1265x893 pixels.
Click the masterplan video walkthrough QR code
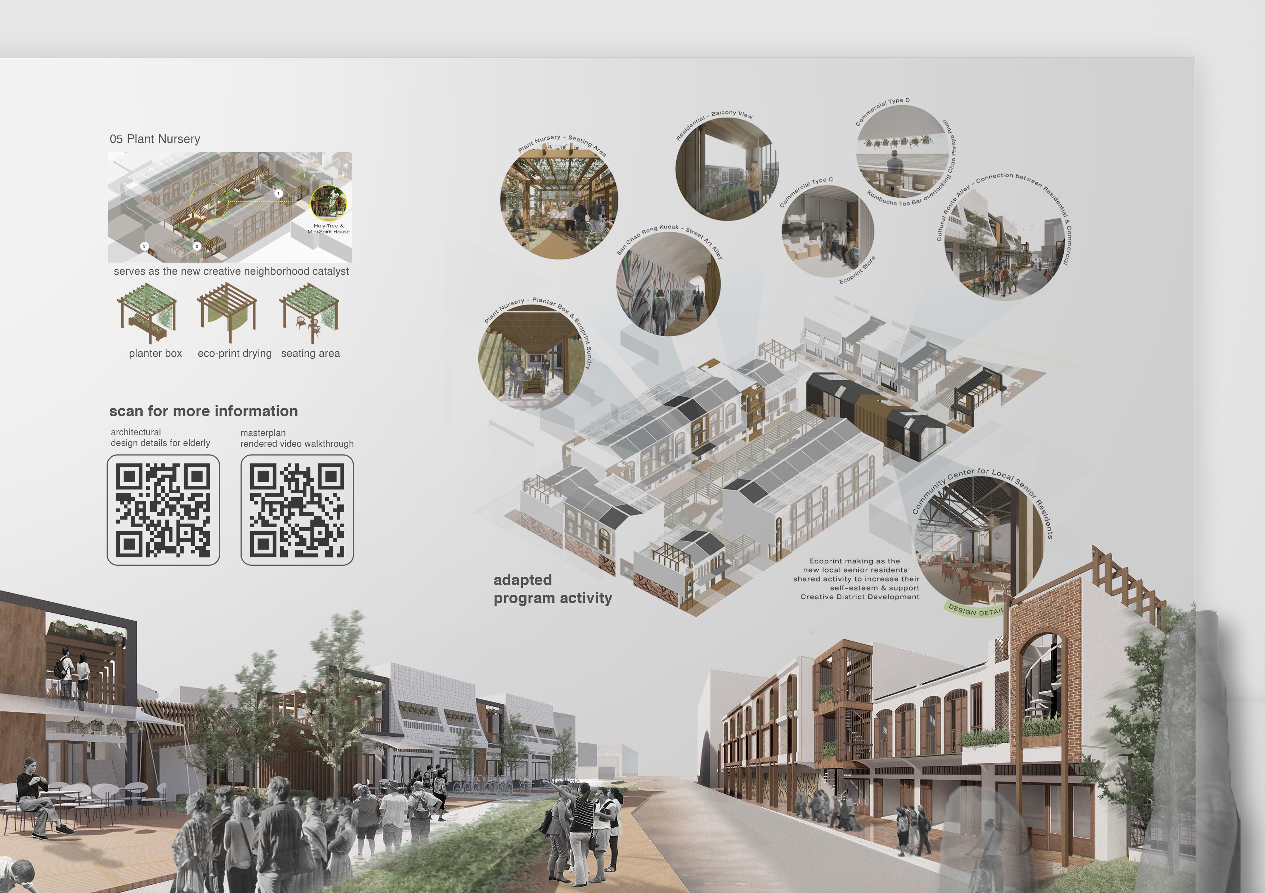click(x=297, y=510)
